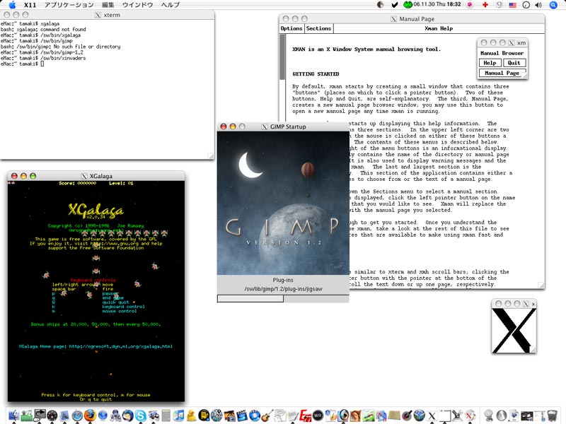Click the Skype icon in the Dock
The image size is (566, 424).
(141, 415)
